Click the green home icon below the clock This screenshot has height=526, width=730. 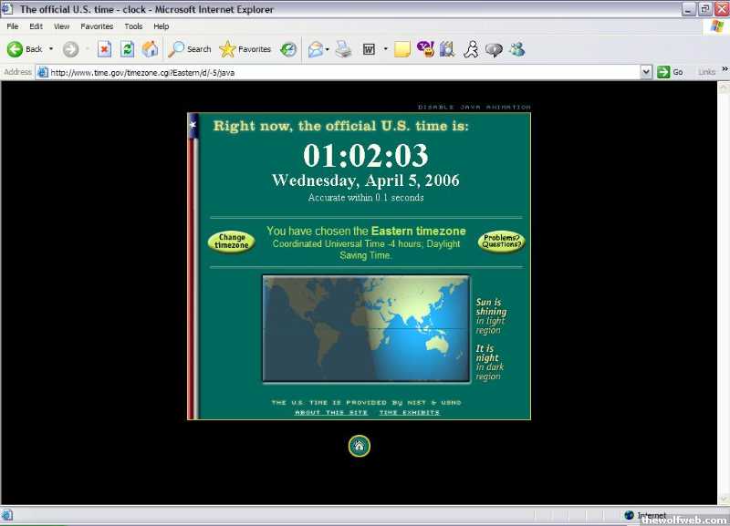[359, 446]
